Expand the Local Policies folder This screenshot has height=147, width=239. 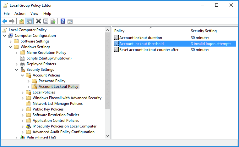coord(22,93)
